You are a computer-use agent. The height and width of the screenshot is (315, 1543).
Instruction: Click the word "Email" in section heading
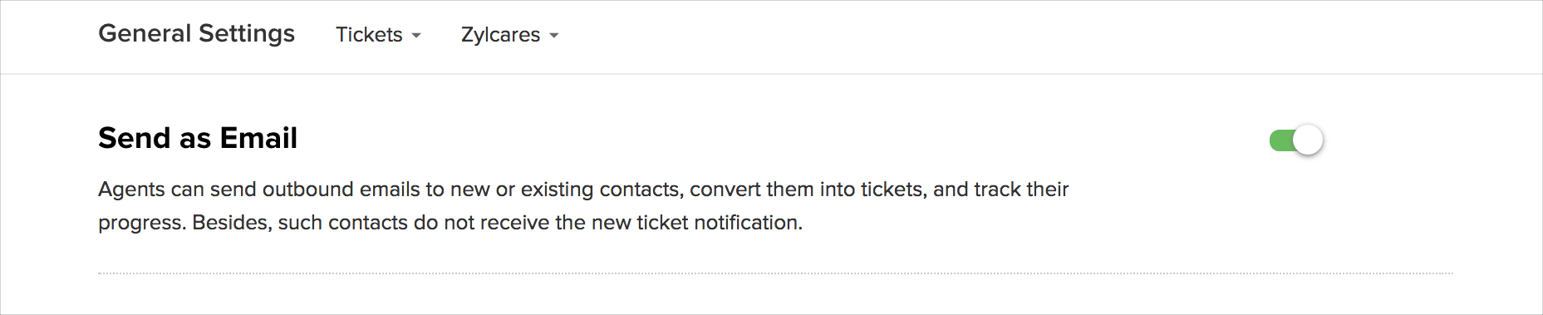click(x=258, y=138)
